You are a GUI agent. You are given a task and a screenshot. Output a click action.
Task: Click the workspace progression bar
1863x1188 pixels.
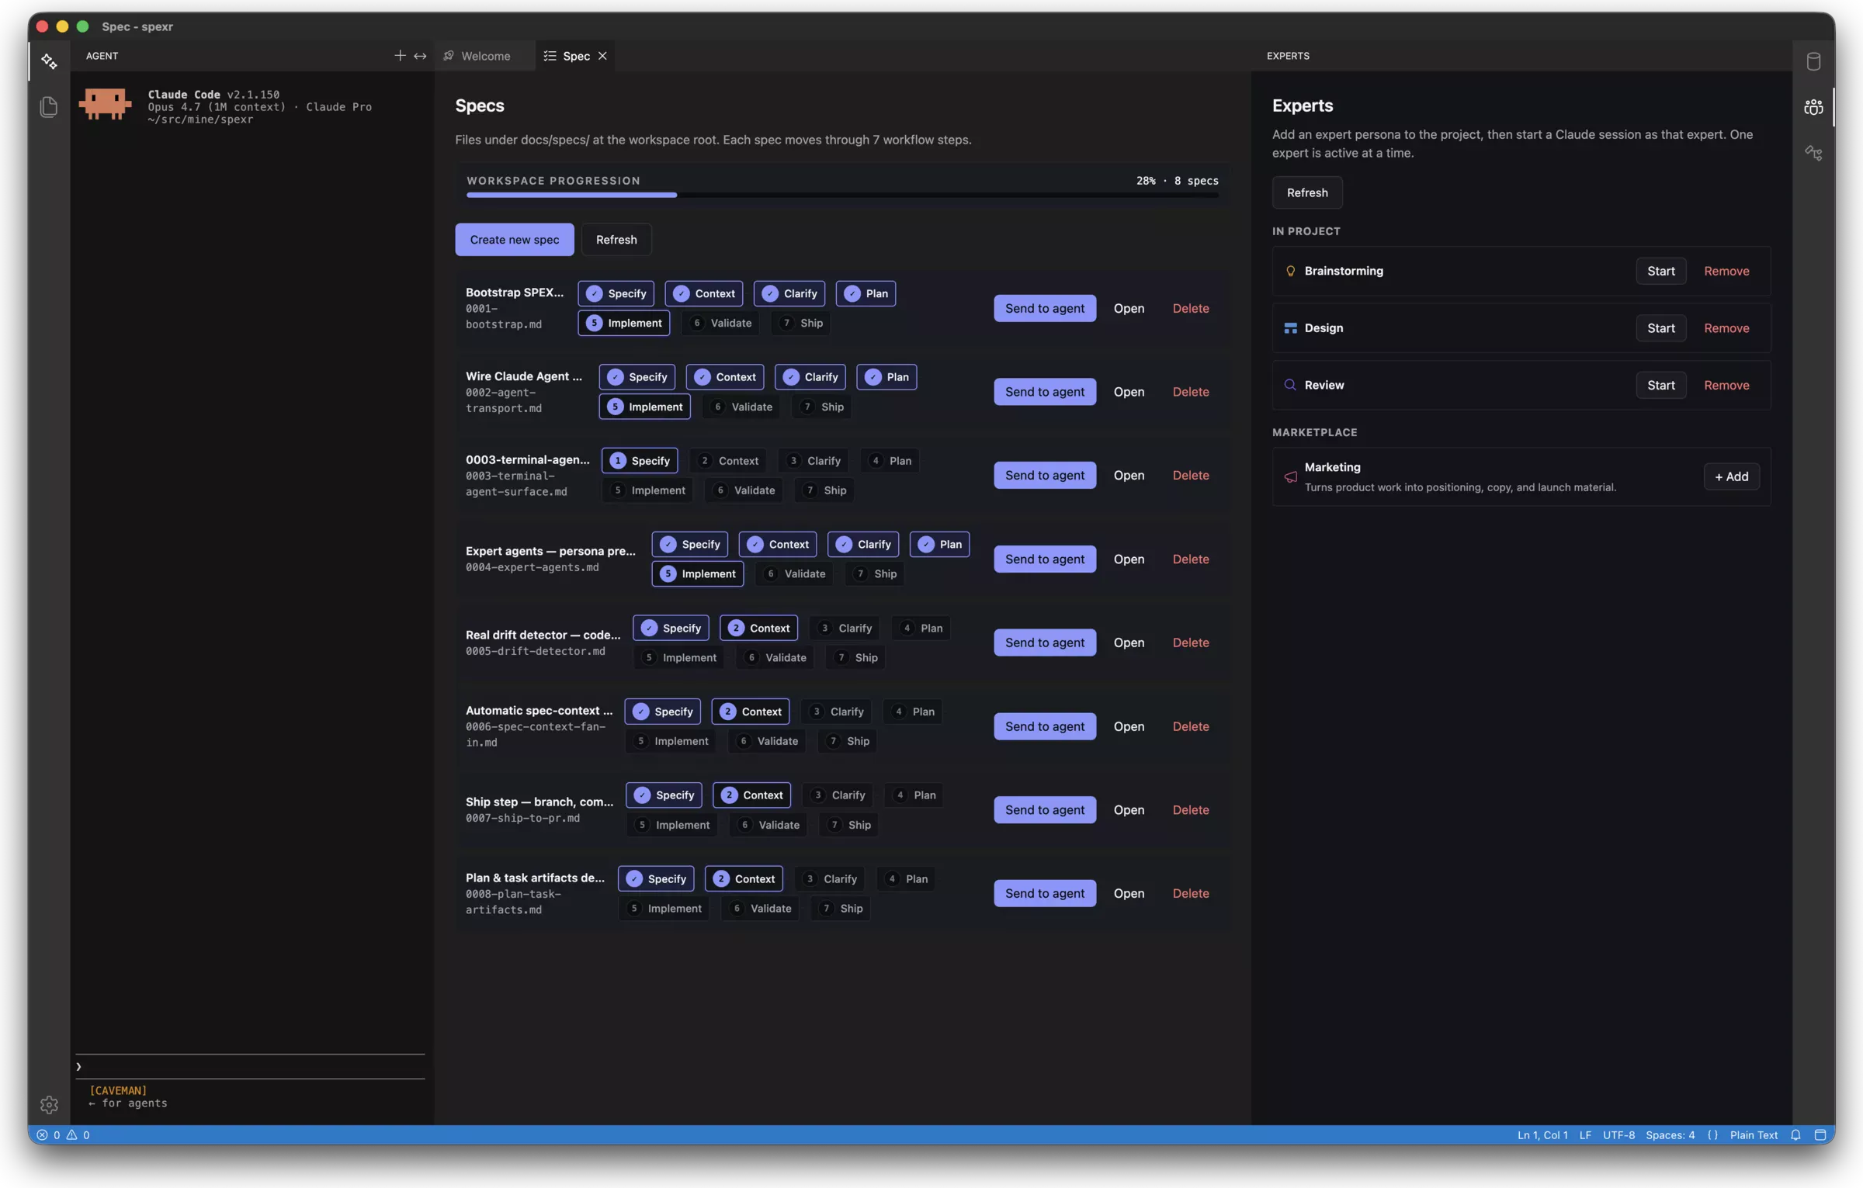[842, 195]
